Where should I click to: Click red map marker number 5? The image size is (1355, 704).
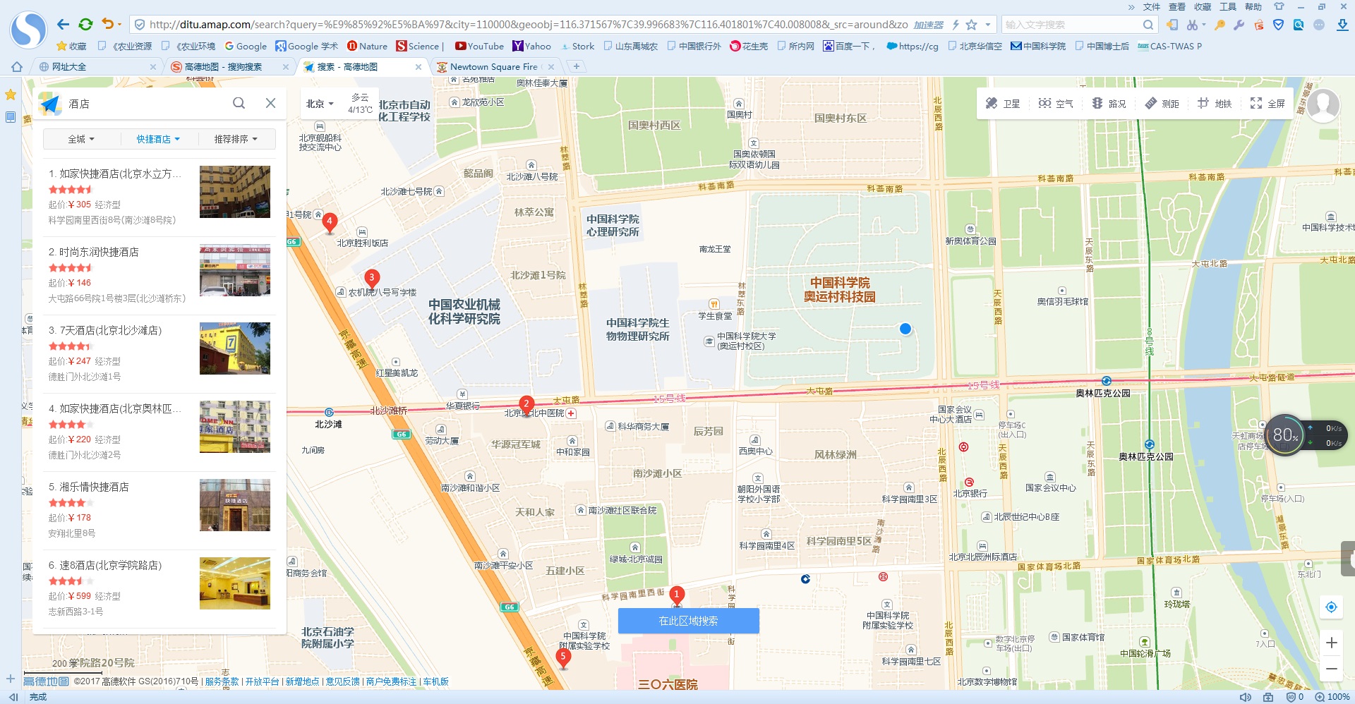[563, 657]
